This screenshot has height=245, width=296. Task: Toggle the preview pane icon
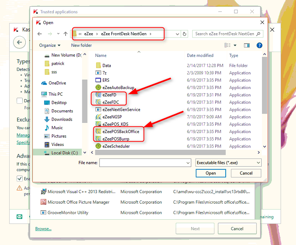247,45
